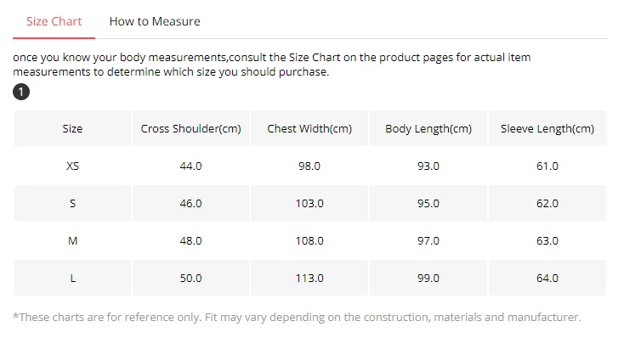Click the Sleeve Length(cm) column header

point(547,129)
